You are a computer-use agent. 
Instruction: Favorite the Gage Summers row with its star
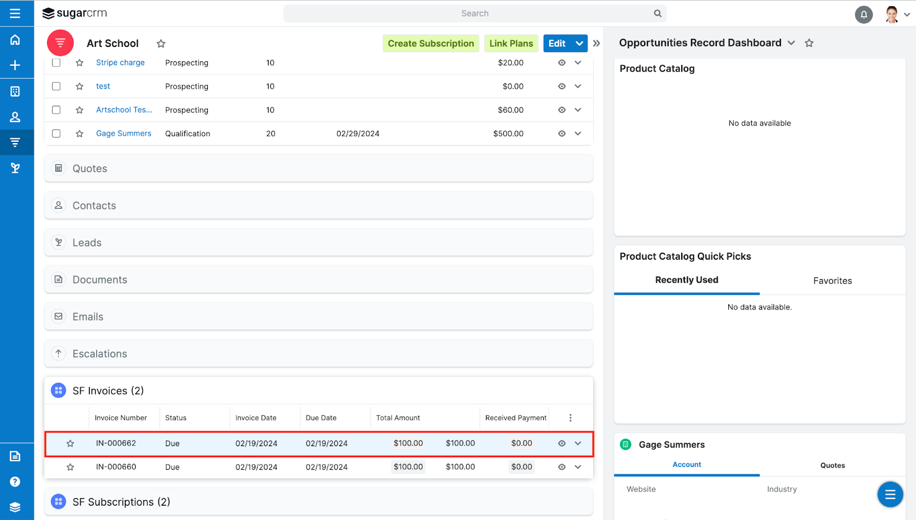pos(79,133)
